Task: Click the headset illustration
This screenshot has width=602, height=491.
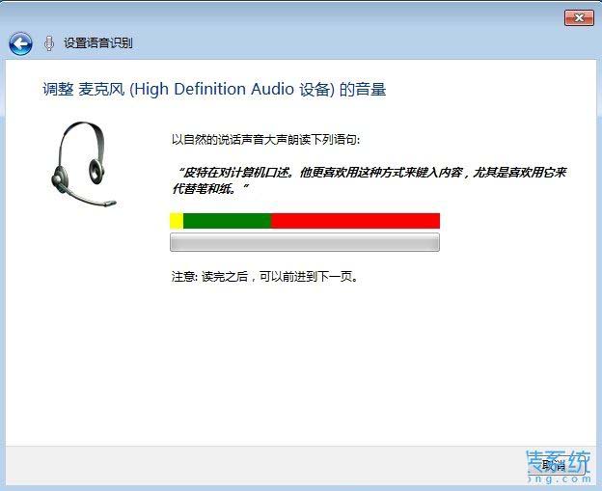Action: pyautogui.click(x=83, y=164)
